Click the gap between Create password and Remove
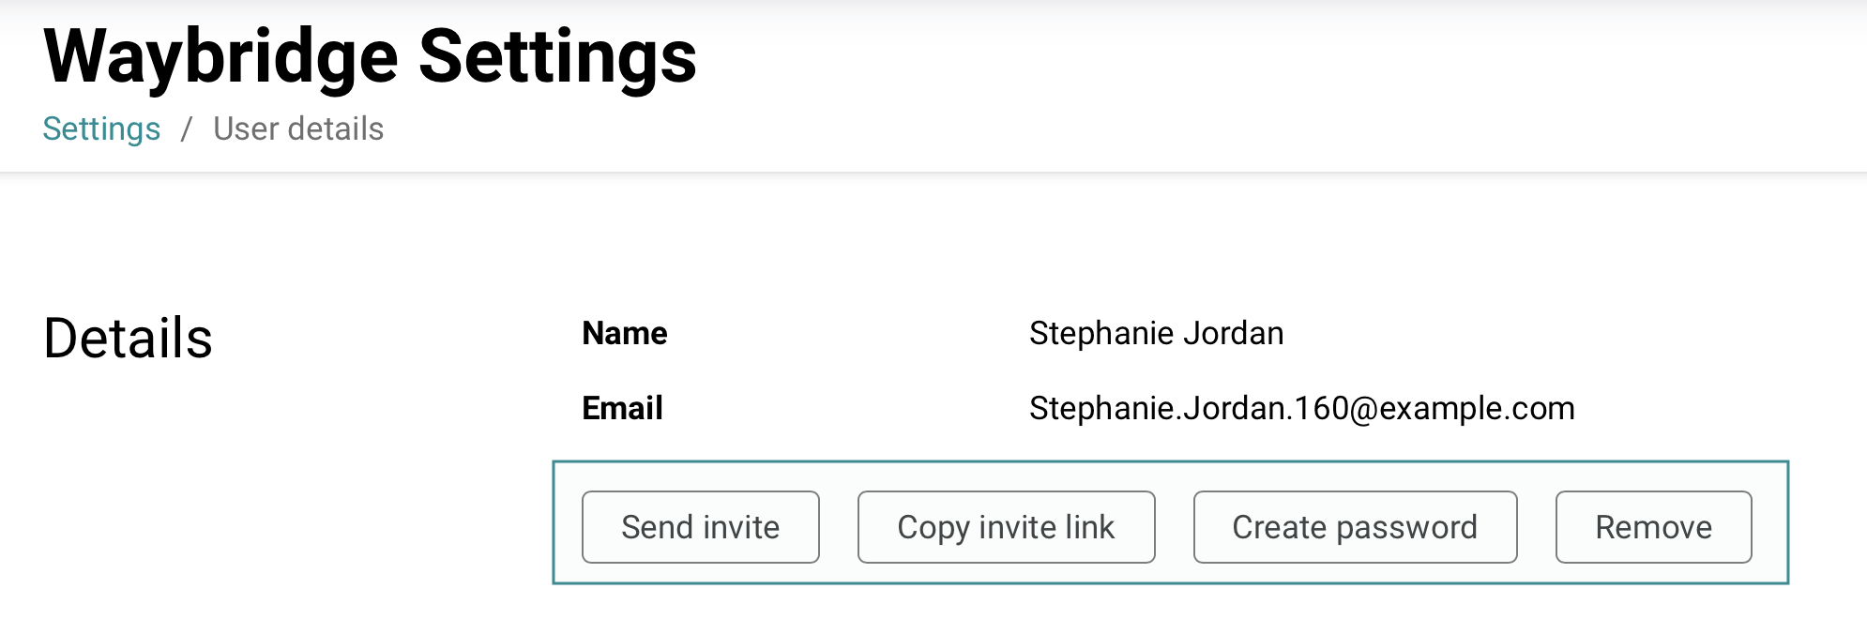The width and height of the screenshot is (1867, 619). pyautogui.click(x=1537, y=527)
